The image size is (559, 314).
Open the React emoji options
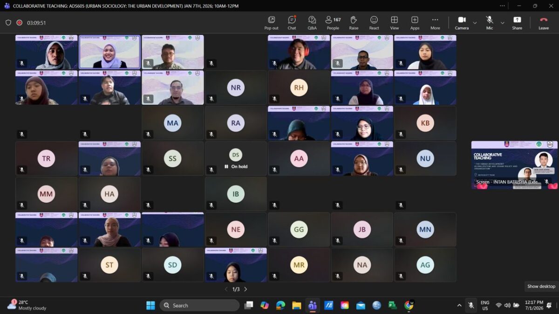coord(374,22)
